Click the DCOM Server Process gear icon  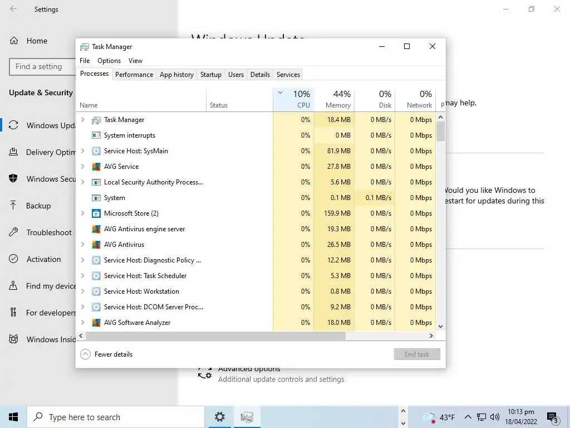(x=96, y=307)
